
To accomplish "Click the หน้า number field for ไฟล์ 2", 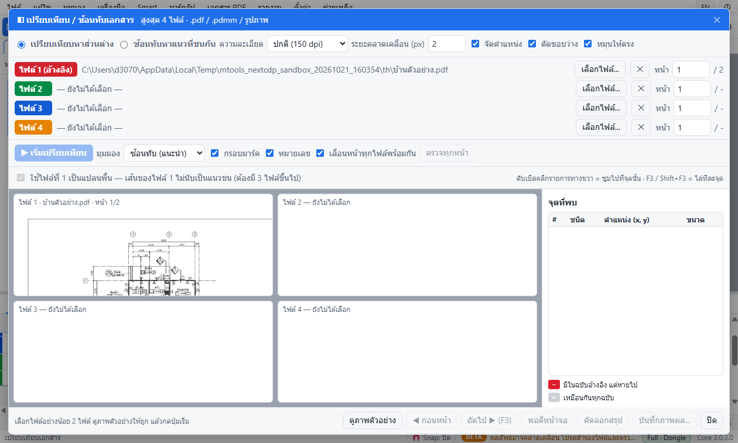I will coord(692,89).
